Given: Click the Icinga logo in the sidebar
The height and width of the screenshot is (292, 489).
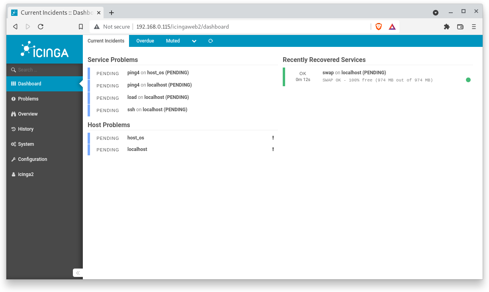Looking at the screenshot, I should click(44, 49).
